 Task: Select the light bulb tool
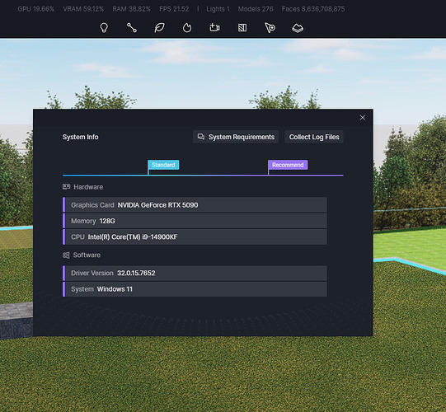click(x=104, y=28)
